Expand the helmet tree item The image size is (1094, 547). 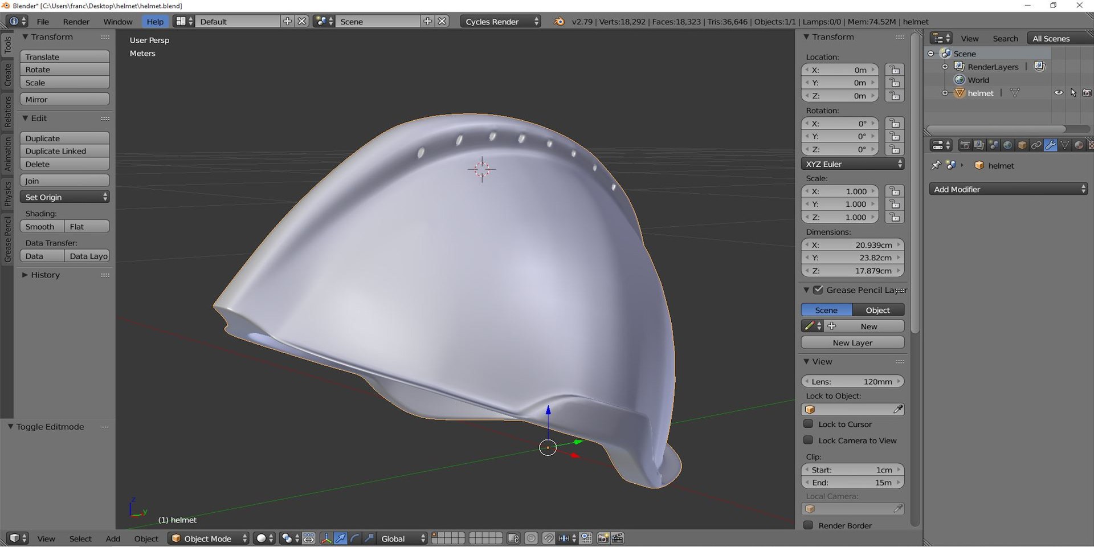click(945, 93)
